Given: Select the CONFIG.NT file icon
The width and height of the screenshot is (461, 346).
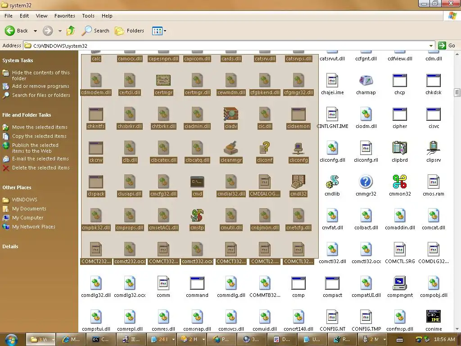Looking at the screenshot, I should pos(332,317).
